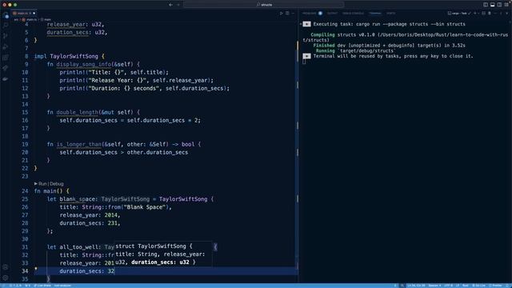512x288 pixels.
Task: Click the Go Live status bar button
Action: tap(478, 286)
